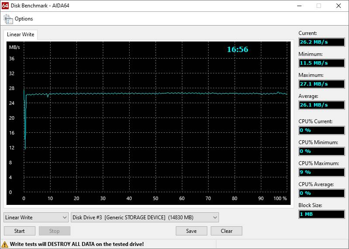Expand the Linear Write test type dropdown

point(36,217)
